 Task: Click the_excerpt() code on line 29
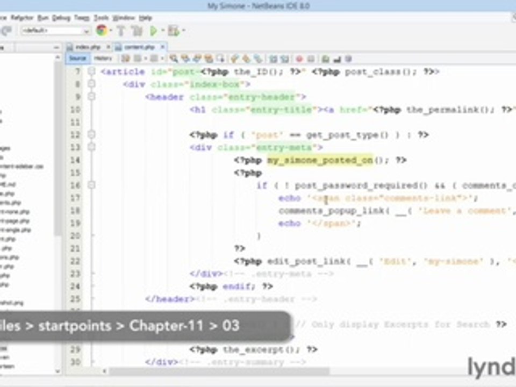[261, 349]
